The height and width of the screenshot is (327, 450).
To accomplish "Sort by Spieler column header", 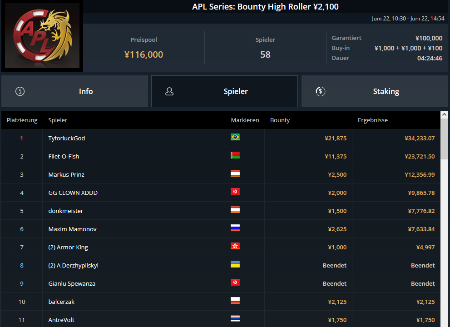I will pos(58,120).
